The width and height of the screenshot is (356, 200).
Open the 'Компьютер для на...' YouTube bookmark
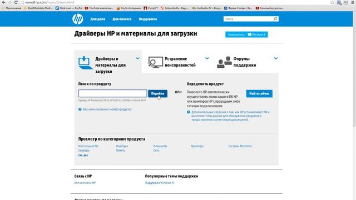(x=269, y=8)
